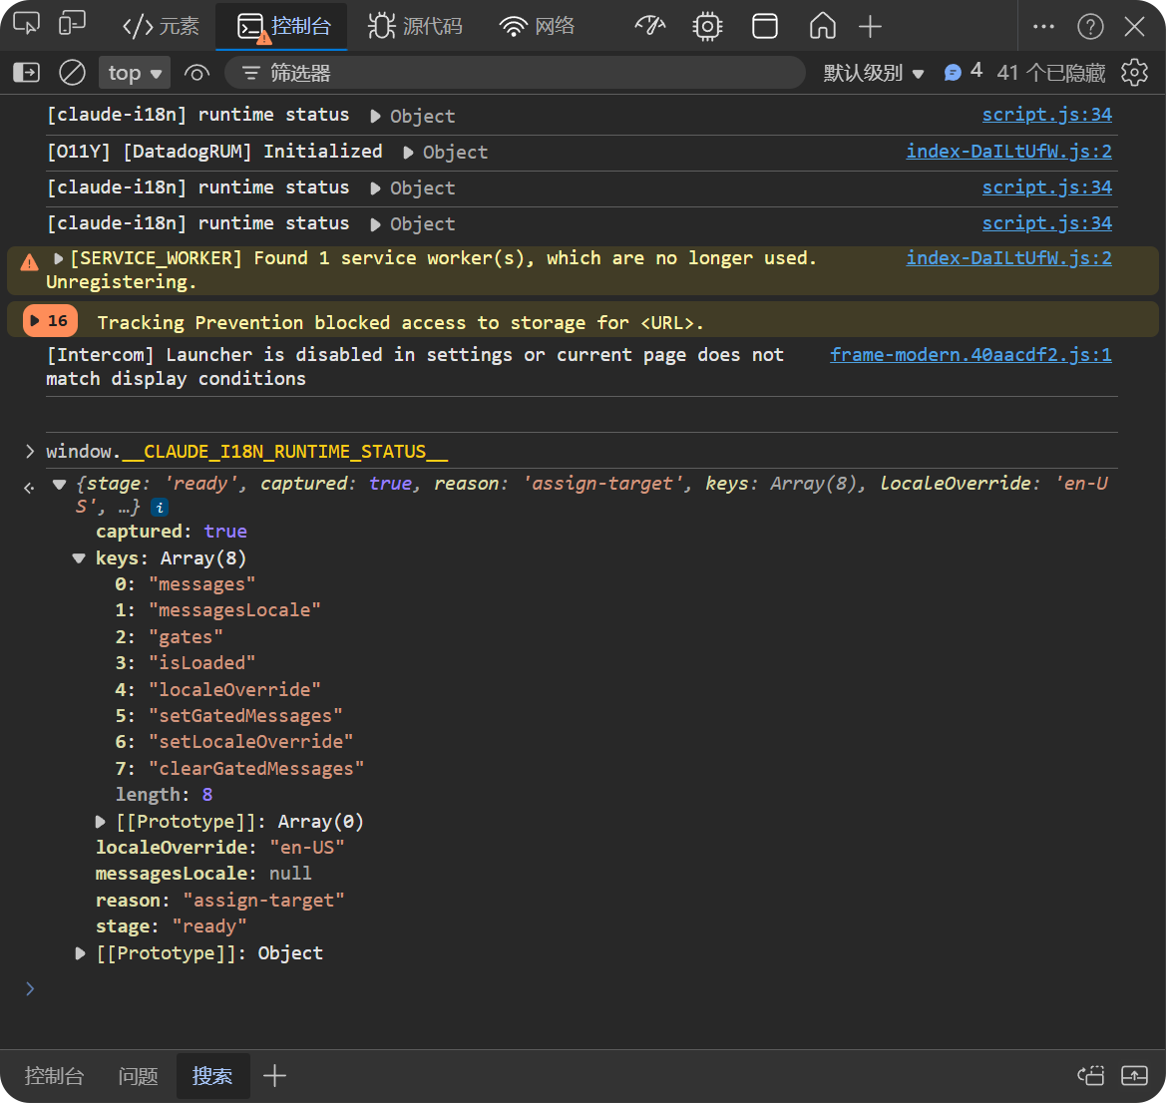The width and height of the screenshot is (1166, 1103).
Task: Click inside the 筛选器 filter field
Action: [x=499, y=72]
